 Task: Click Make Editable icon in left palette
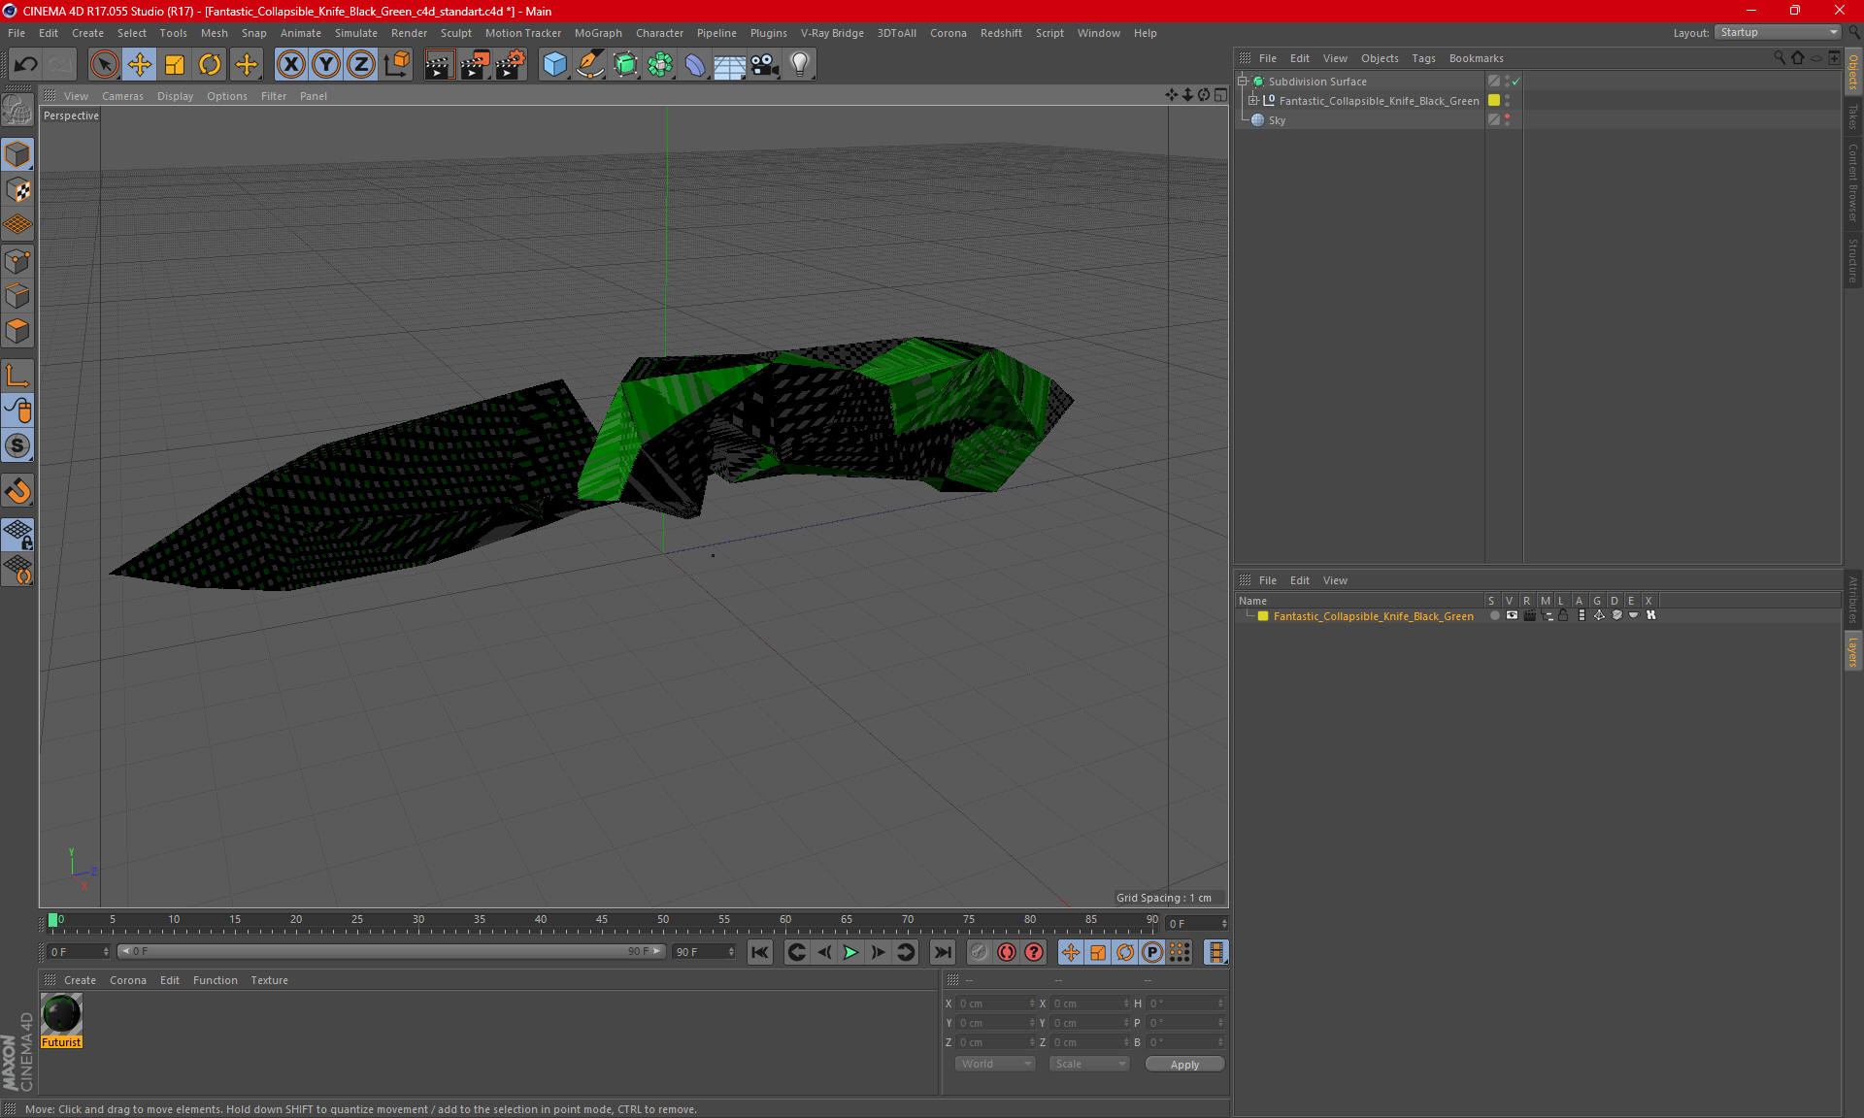pos(17,111)
